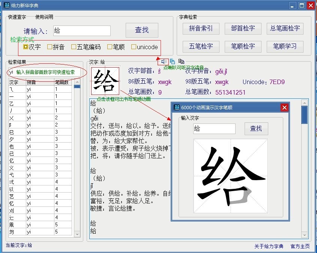
Task: Click the 查找 search button
Action: tap(142, 30)
